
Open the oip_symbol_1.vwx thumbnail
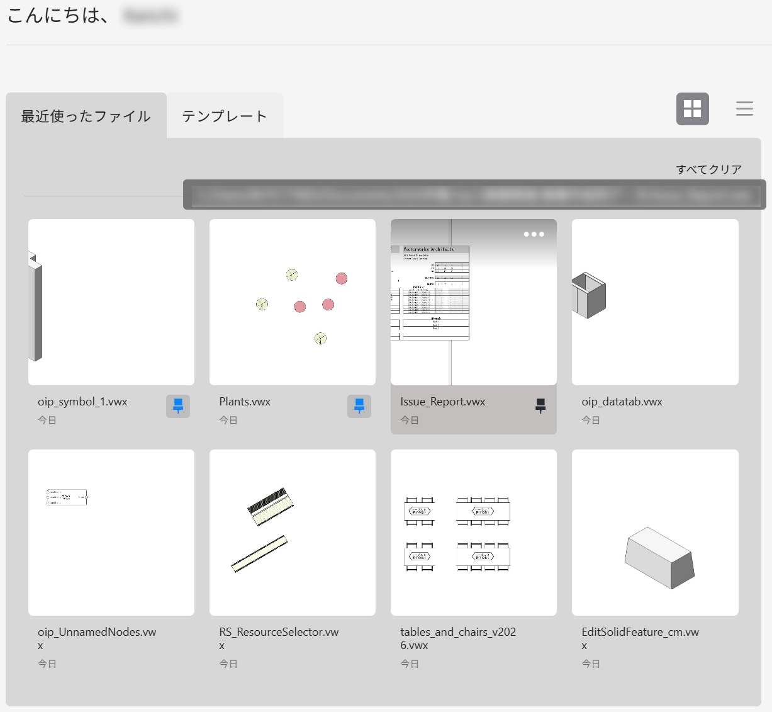(111, 302)
